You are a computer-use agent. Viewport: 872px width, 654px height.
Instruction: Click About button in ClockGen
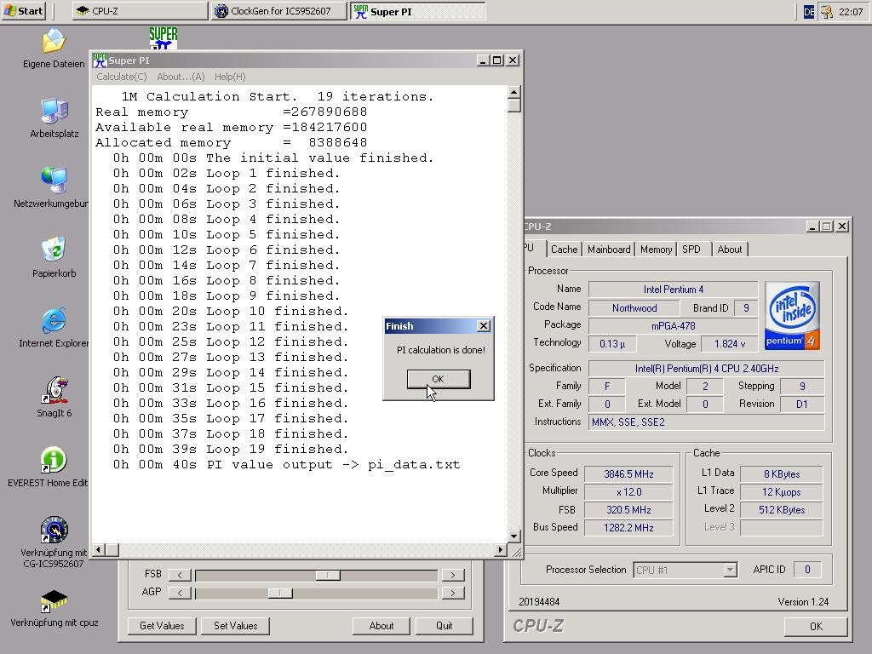tap(381, 626)
